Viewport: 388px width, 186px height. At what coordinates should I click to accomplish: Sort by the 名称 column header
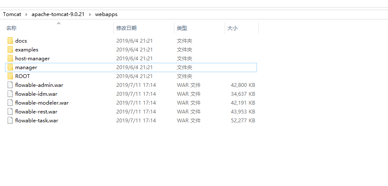point(11,28)
